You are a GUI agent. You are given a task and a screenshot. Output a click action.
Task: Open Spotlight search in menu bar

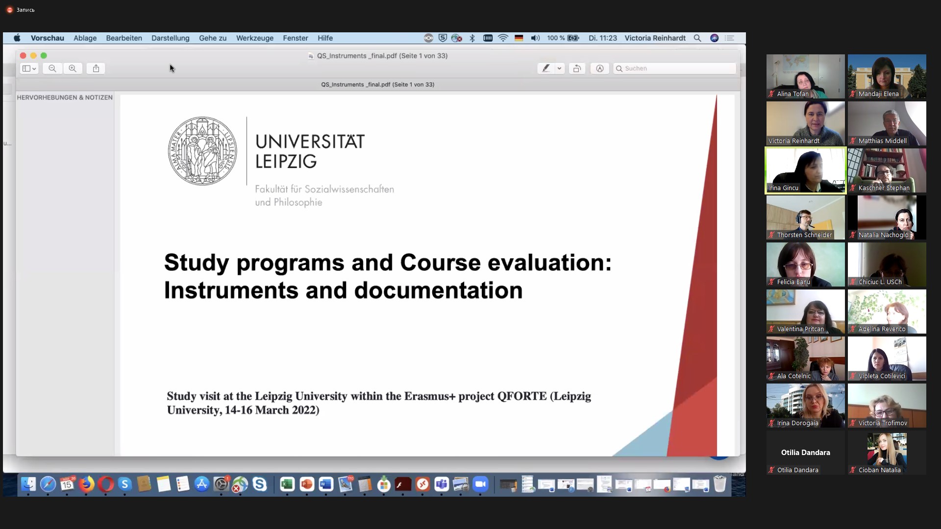(x=697, y=38)
